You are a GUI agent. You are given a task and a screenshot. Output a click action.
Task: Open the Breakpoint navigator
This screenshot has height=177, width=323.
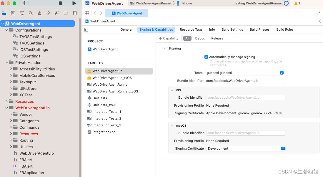point(66,13)
